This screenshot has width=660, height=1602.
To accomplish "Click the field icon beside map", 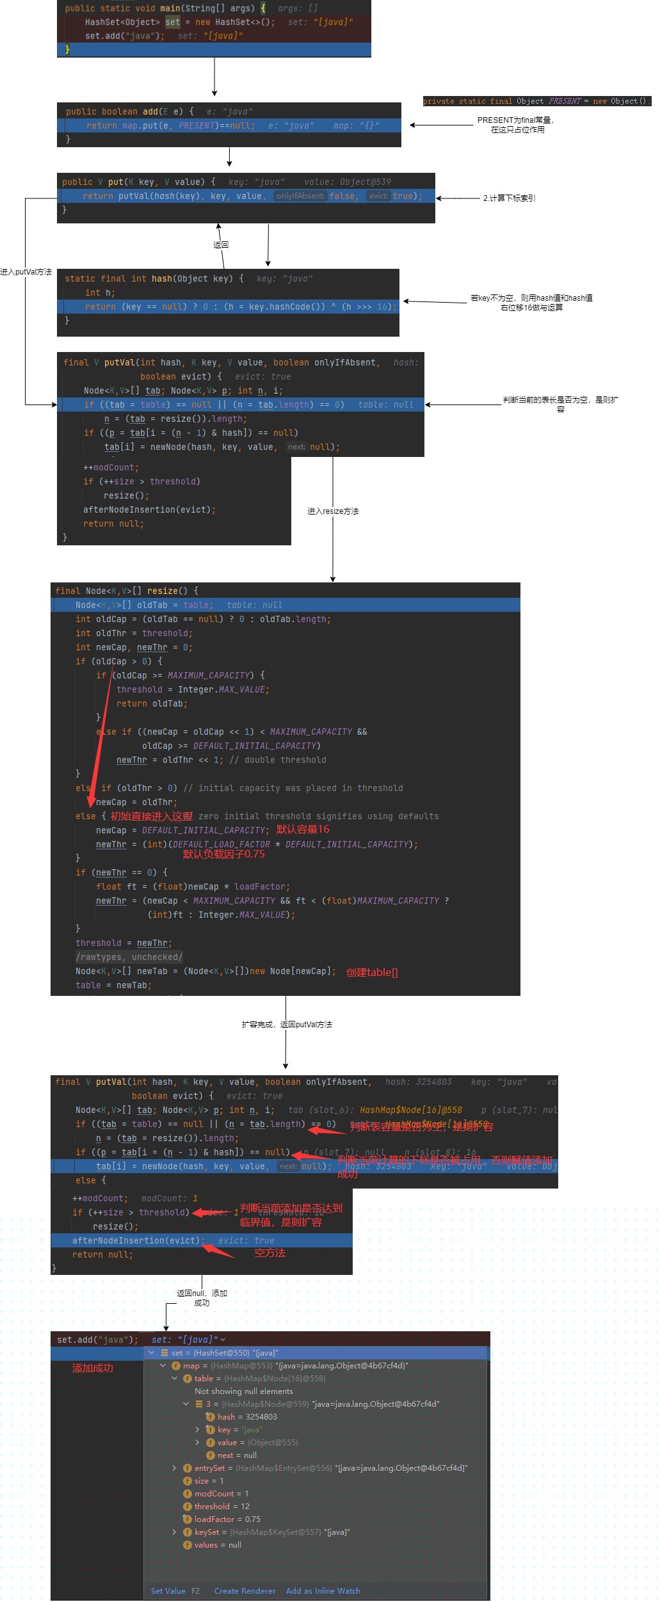I will point(176,1365).
